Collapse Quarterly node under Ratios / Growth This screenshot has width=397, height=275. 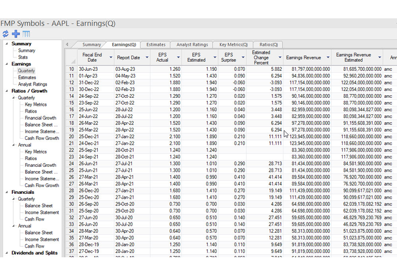(x=13, y=98)
